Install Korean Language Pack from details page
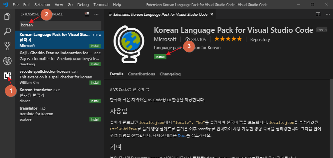The image size is (333, 158). 160,57
